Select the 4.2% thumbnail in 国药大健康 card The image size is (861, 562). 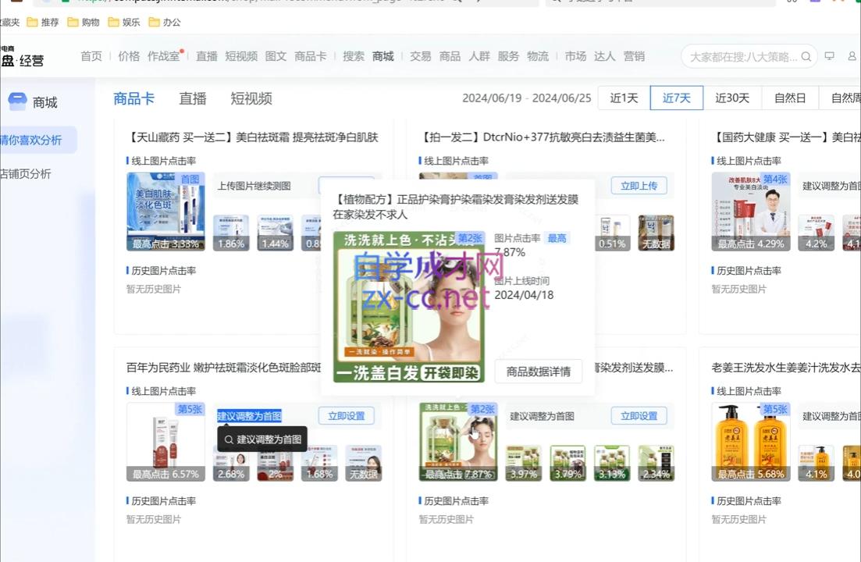click(x=816, y=233)
